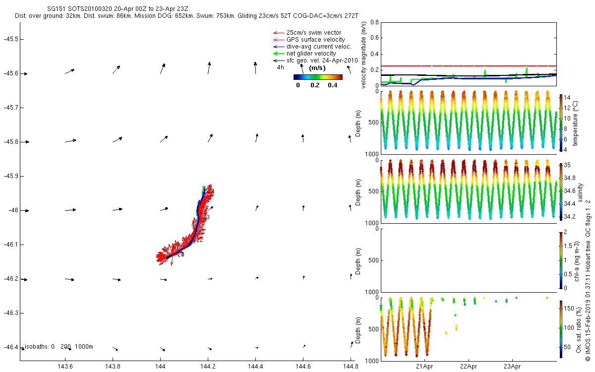This screenshot has width=595, height=372.
Task: Click the salinity colorbar scale
Action: (561, 190)
